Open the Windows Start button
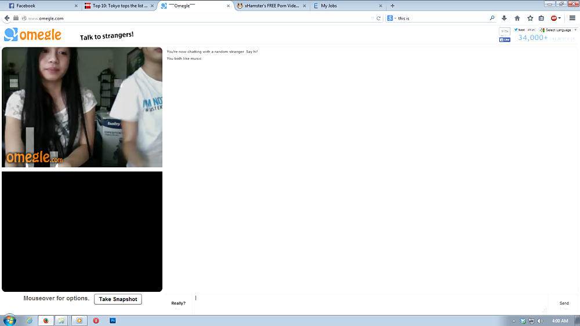 [x=10, y=320]
